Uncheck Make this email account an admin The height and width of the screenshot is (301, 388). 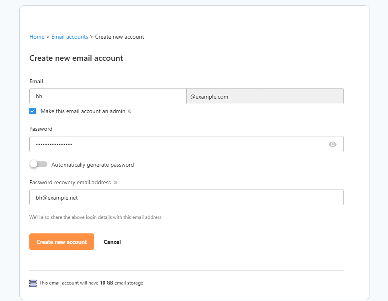click(x=33, y=111)
